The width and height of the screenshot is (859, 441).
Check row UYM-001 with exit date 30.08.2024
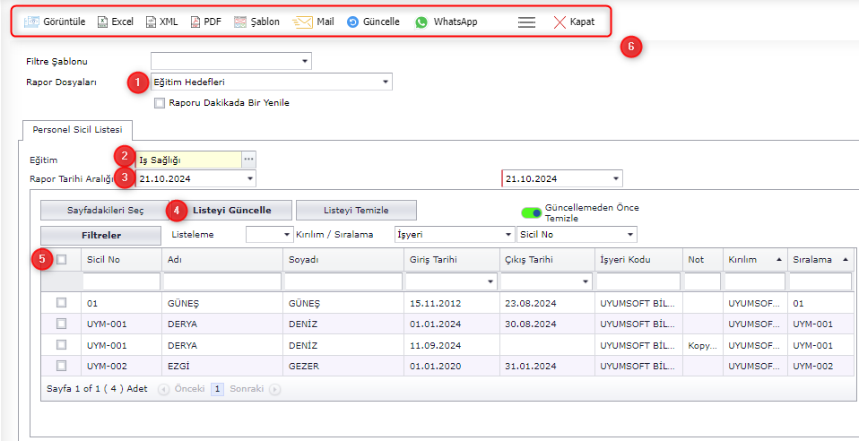pos(61,324)
